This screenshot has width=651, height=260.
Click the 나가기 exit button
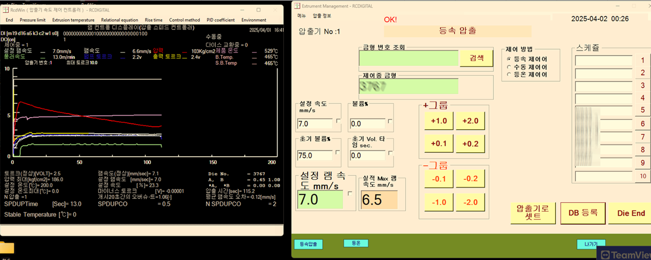click(590, 244)
